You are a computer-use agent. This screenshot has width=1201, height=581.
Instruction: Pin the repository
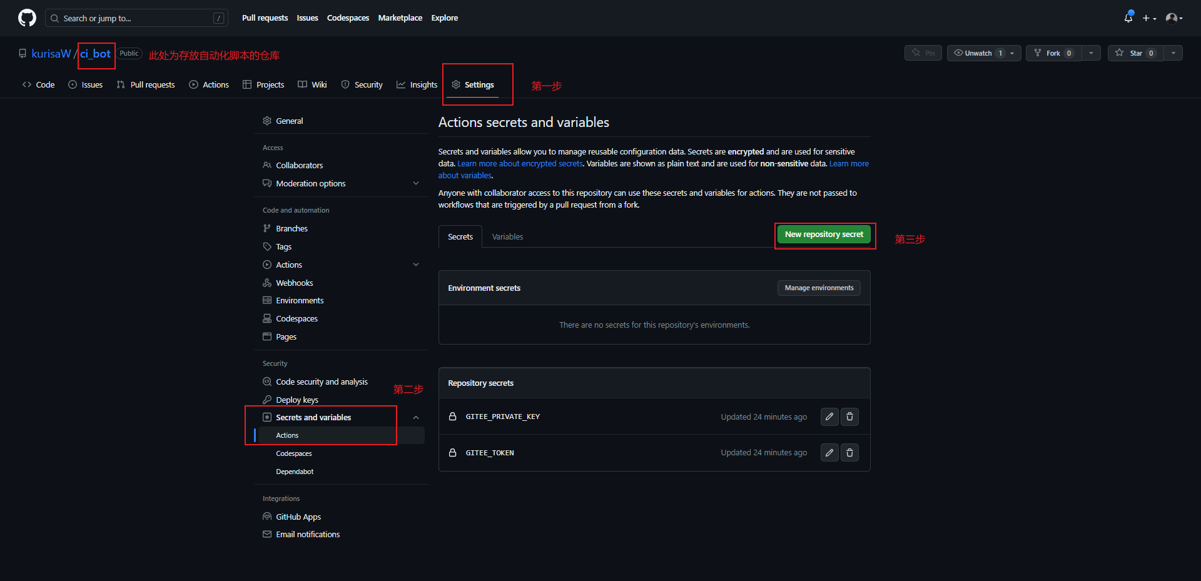pyautogui.click(x=923, y=53)
